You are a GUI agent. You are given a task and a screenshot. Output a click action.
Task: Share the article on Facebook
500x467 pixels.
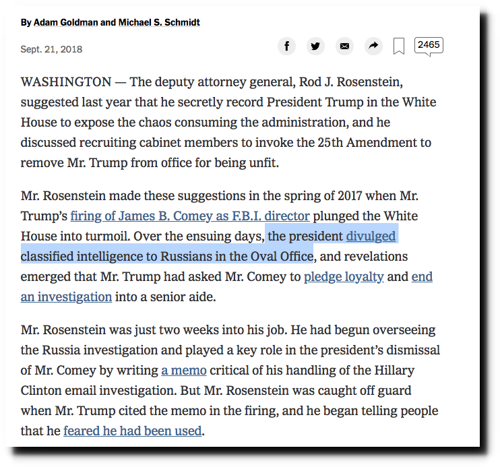click(286, 46)
